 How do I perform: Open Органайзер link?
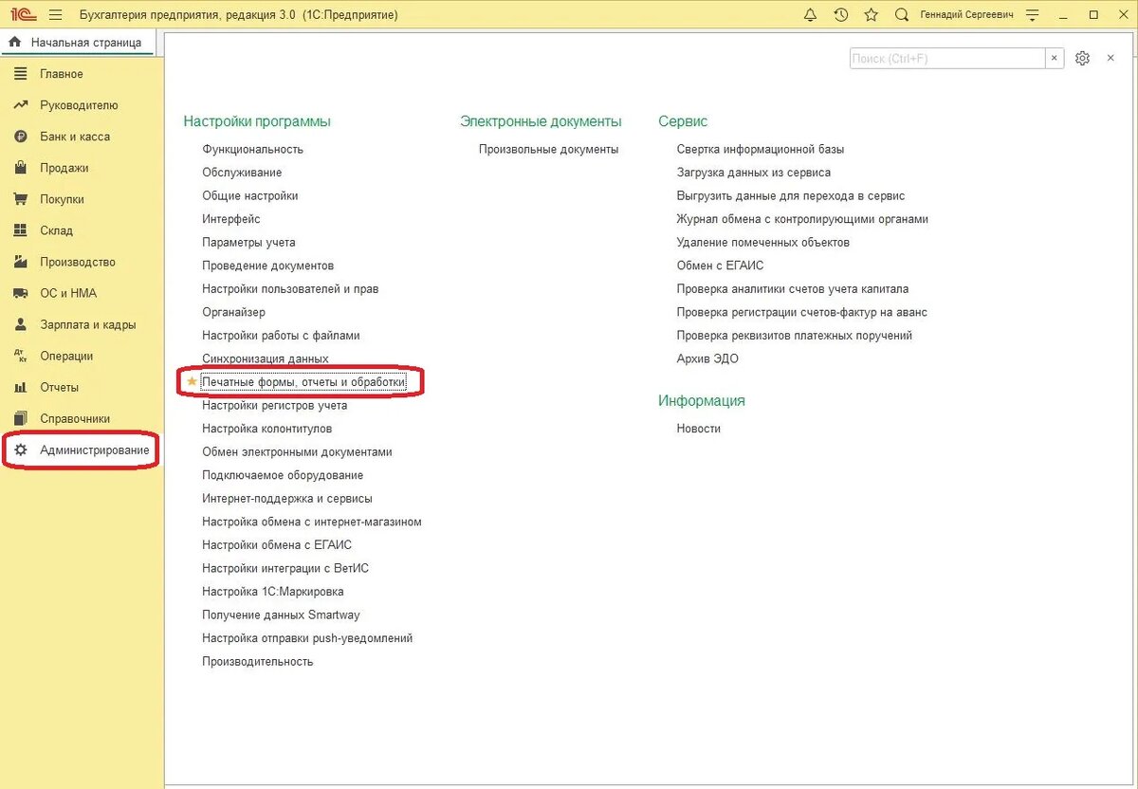(x=233, y=312)
